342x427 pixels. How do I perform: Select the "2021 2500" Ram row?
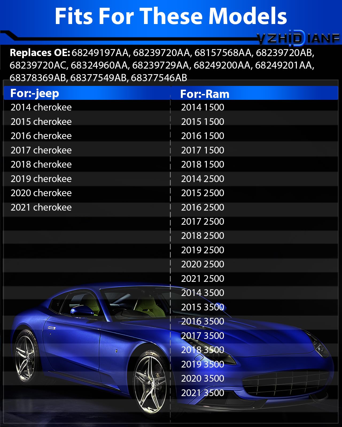[x=203, y=279]
